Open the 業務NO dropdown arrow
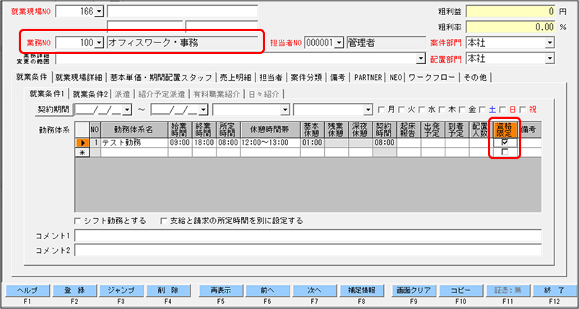579x309 pixels. pyautogui.click(x=98, y=43)
